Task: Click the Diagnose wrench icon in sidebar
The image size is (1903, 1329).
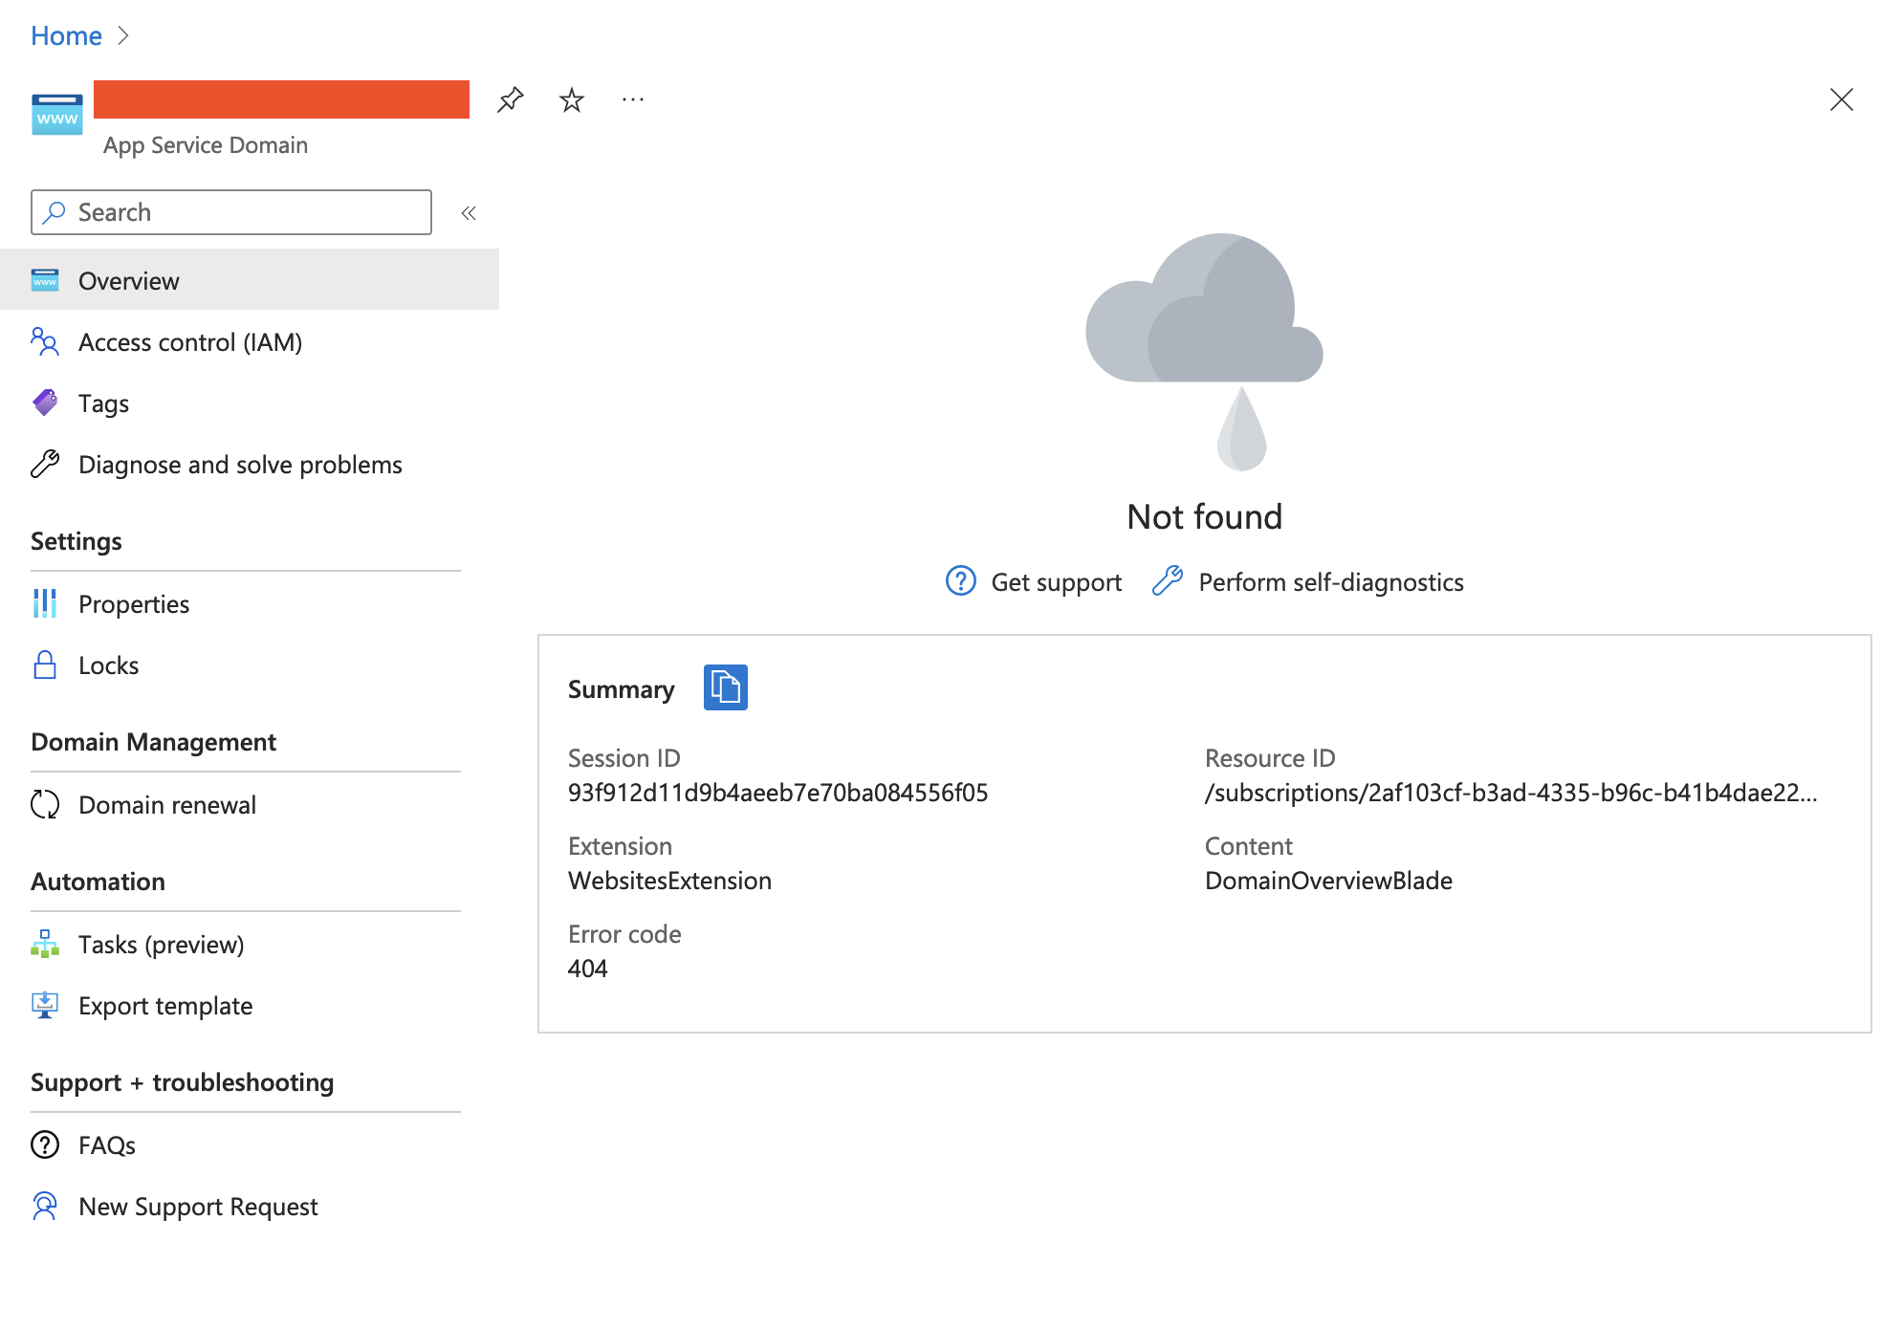Action: tap(45, 464)
